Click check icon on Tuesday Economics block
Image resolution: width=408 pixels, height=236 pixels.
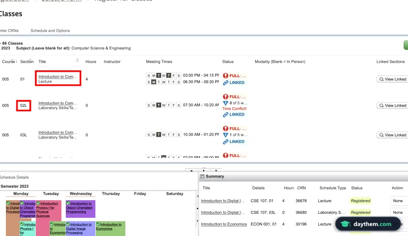point(52,224)
